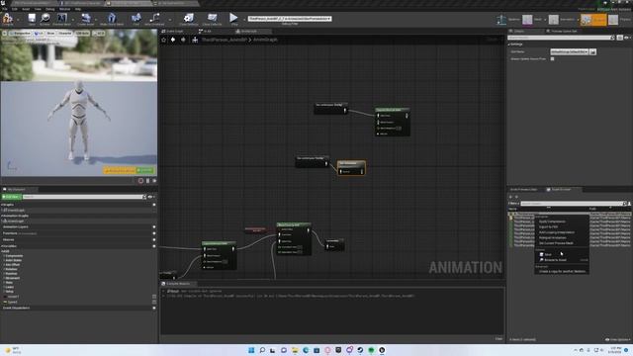This screenshot has width=633, height=356.
Task: Click the Save toolbar icon
Action: pos(32,19)
